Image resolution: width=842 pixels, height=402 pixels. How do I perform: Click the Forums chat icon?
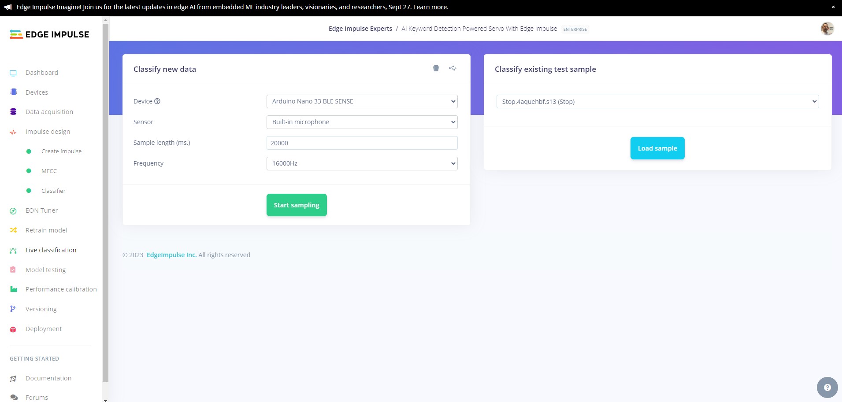pyautogui.click(x=14, y=398)
